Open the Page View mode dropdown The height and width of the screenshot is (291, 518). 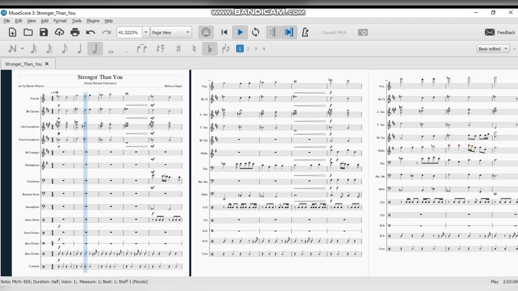(171, 32)
